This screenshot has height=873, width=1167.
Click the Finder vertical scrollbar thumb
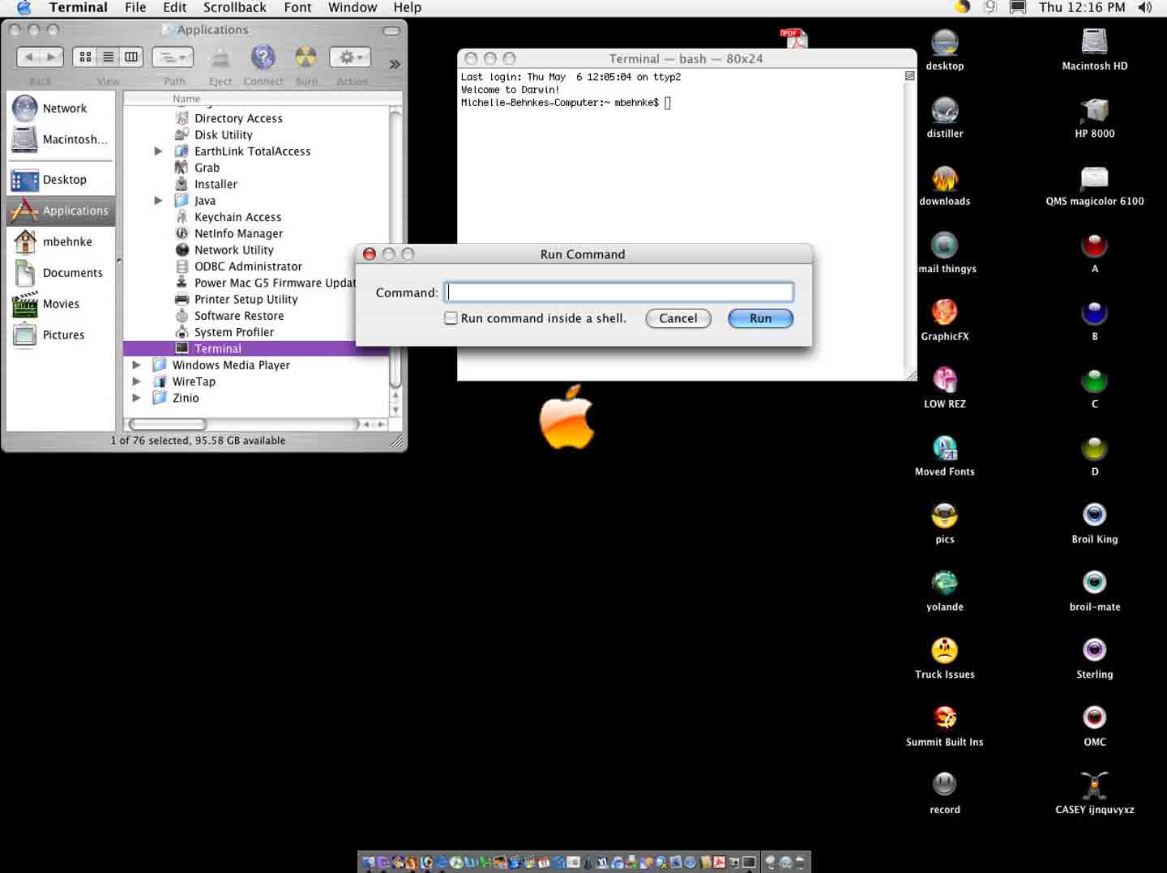tap(395, 248)
